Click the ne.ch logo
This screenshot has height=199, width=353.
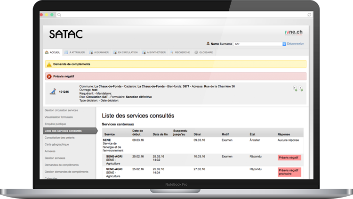(294, 33)
